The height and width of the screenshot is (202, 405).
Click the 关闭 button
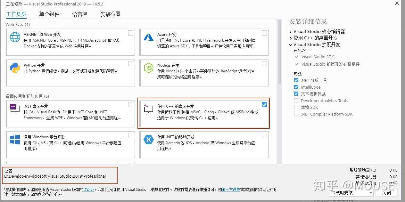pos(387,193)
